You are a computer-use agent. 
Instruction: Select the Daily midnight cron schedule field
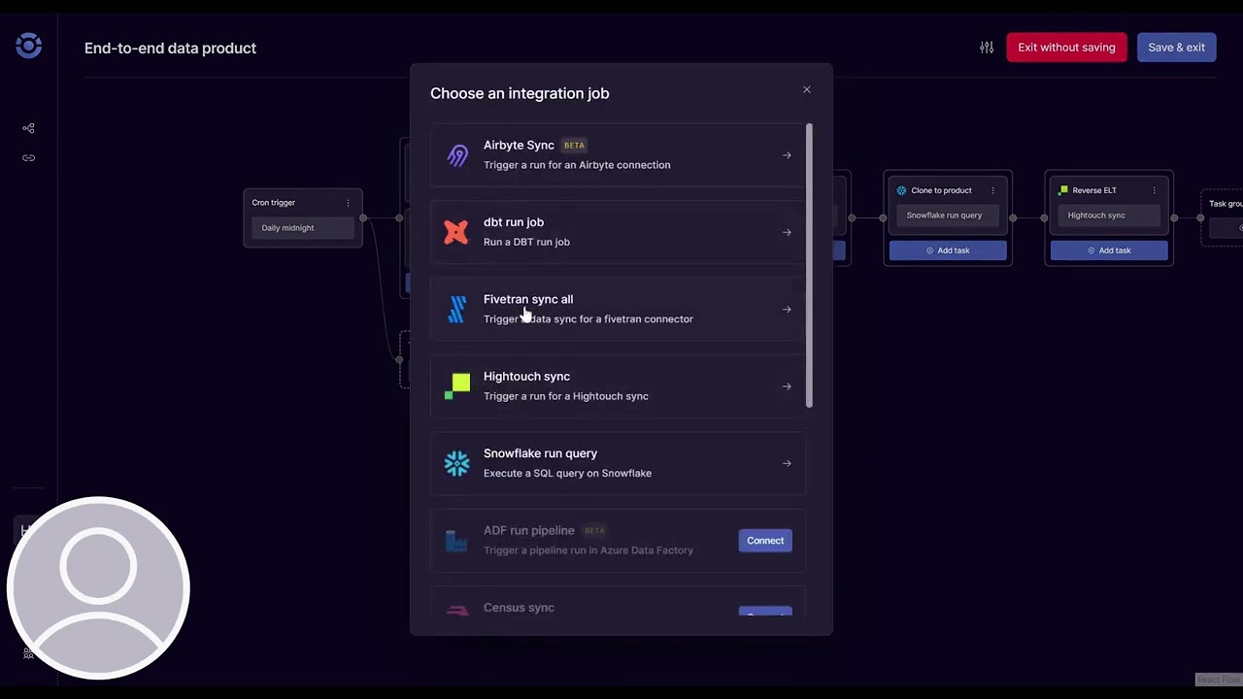coord(303,228)
